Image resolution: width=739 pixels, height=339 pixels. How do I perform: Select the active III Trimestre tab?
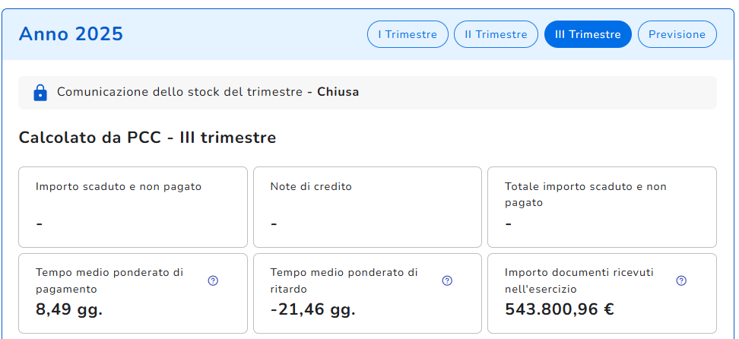pyautogui.click(x=588, y=34)
